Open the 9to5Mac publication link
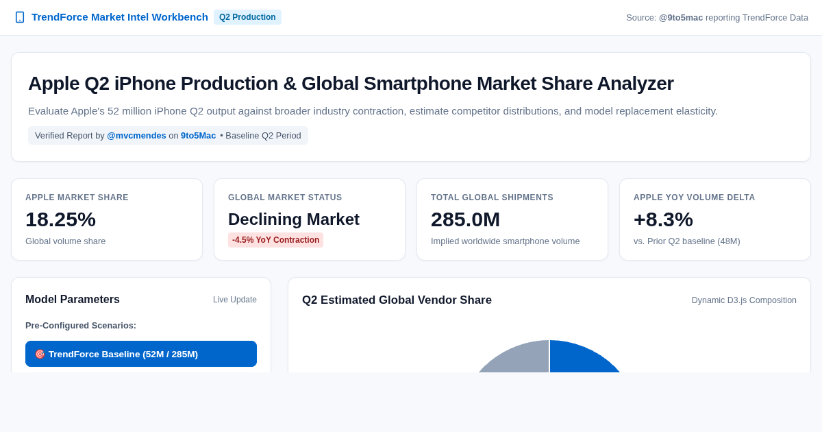This screenshot has width=822, height=432. (198, 136)
